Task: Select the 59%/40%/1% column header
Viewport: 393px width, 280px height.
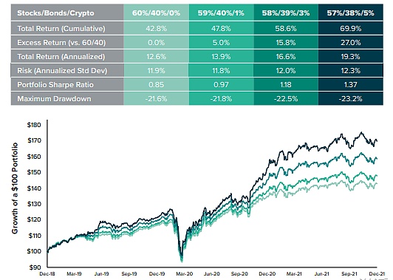Action: [x=222, y=13]
